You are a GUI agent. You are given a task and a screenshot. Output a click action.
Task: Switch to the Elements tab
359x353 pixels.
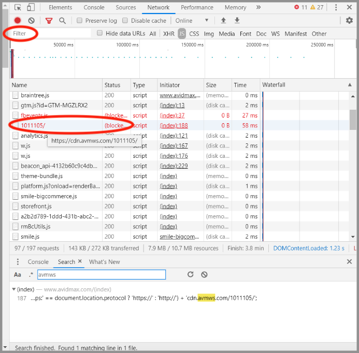[60, 7]
